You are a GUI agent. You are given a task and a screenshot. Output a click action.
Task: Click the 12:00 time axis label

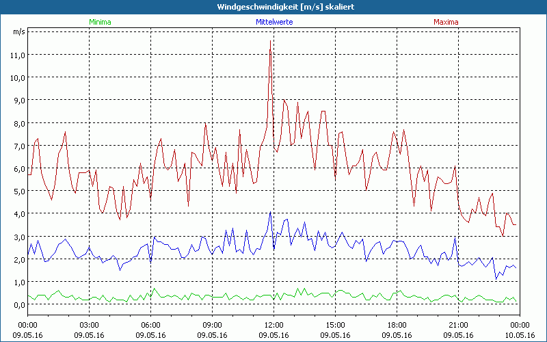[274, 326]
